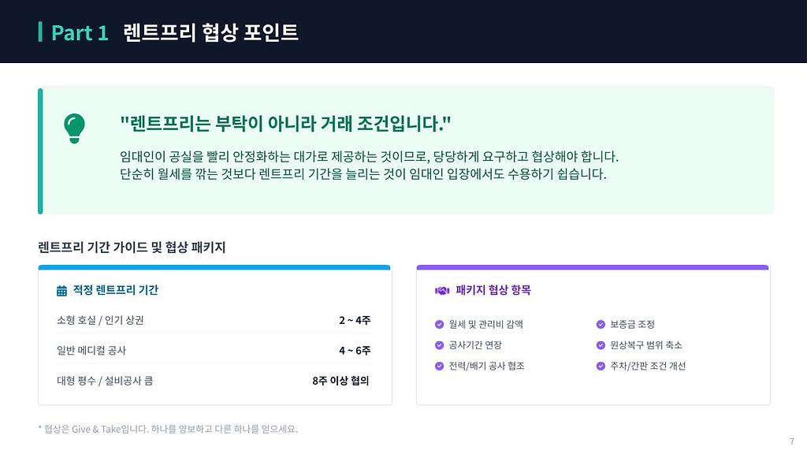
Task: Click the 4 ~ 6주 duration value
Action: (x=355, y=350)
